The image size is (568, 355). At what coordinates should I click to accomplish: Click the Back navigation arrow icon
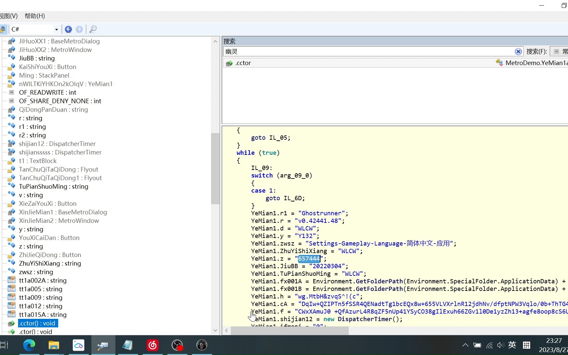[68, 29]
